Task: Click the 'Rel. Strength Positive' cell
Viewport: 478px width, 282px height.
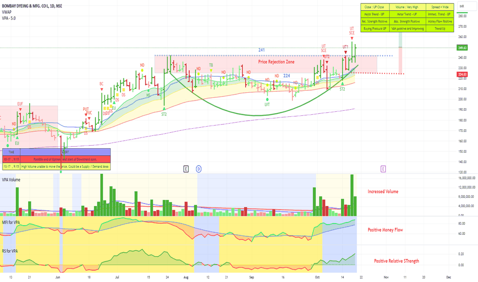Action: 375,22
